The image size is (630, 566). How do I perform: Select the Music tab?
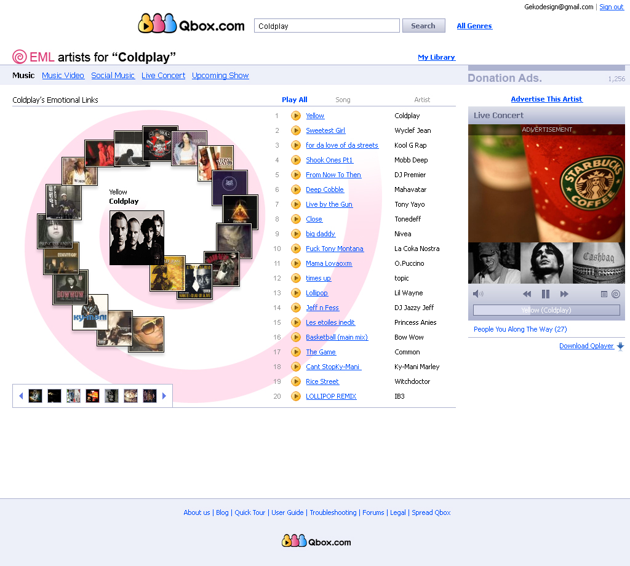(x=23, y=76)
